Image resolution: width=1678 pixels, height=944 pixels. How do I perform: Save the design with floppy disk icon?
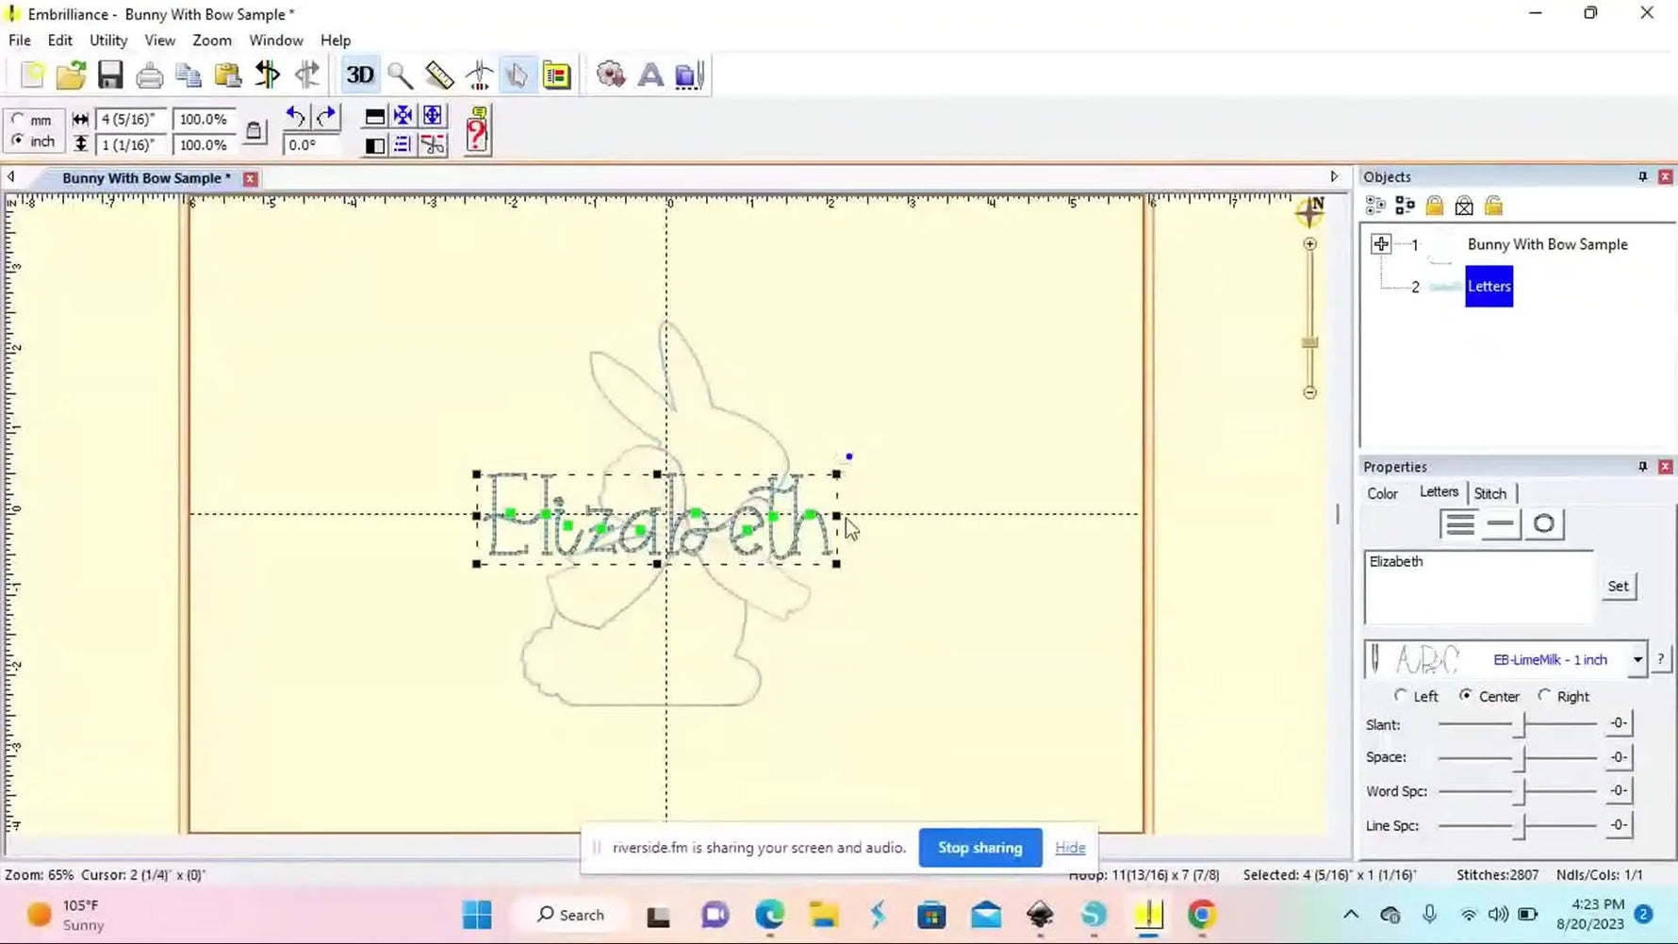(x=110, y=75)
